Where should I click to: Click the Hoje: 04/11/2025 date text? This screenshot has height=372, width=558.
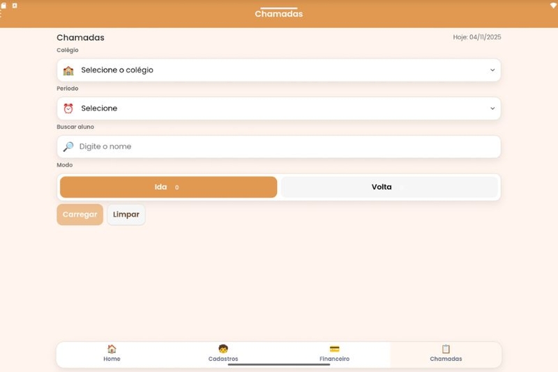click(x=477, y=37)
